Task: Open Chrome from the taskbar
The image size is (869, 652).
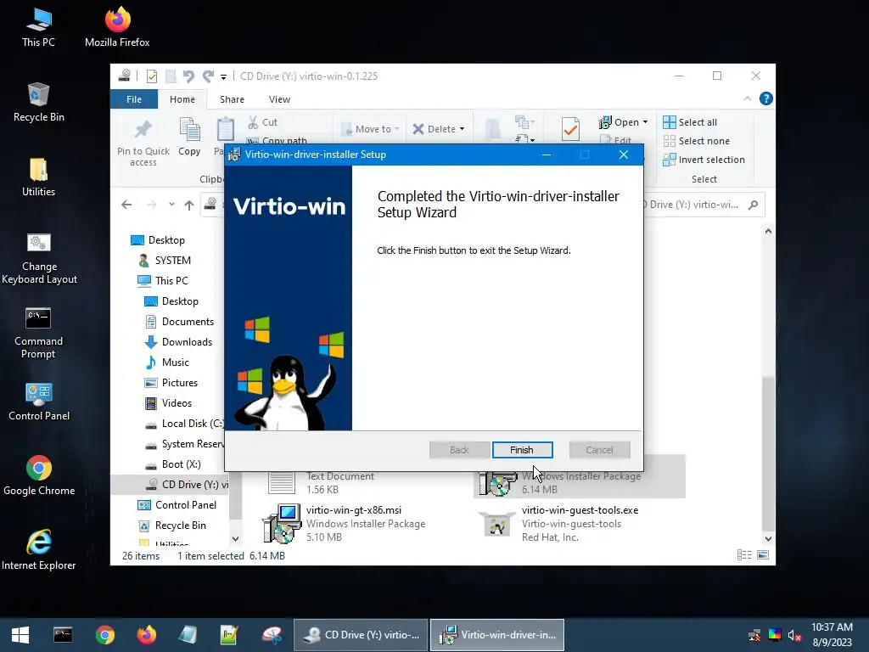Action: coord(104,635)
